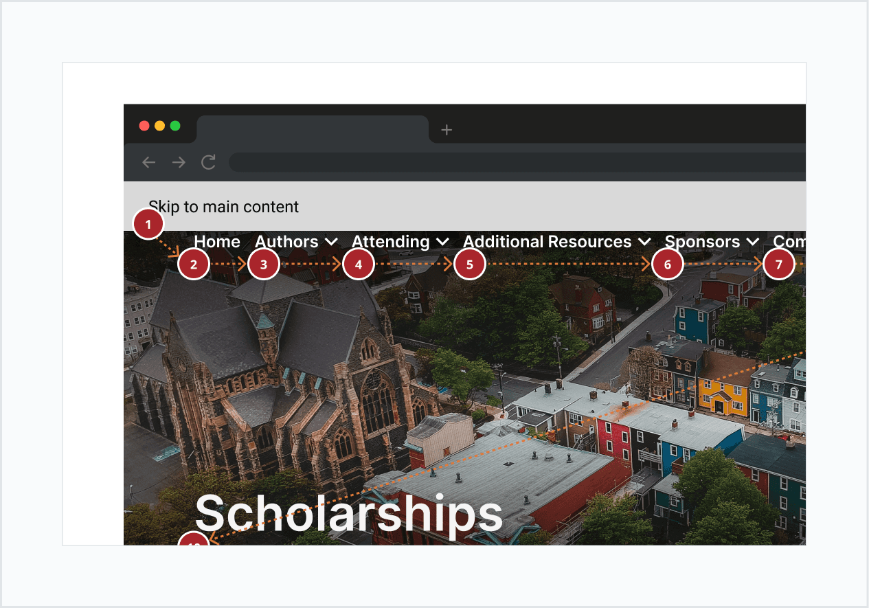Image resolution: width=869 pixels, height=608 pixels.
Task: Select the active browser tab
Action: pyautogui.click(x=313, y=129)
